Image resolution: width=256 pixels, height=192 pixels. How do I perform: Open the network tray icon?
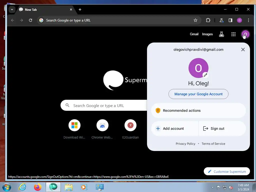225,187
